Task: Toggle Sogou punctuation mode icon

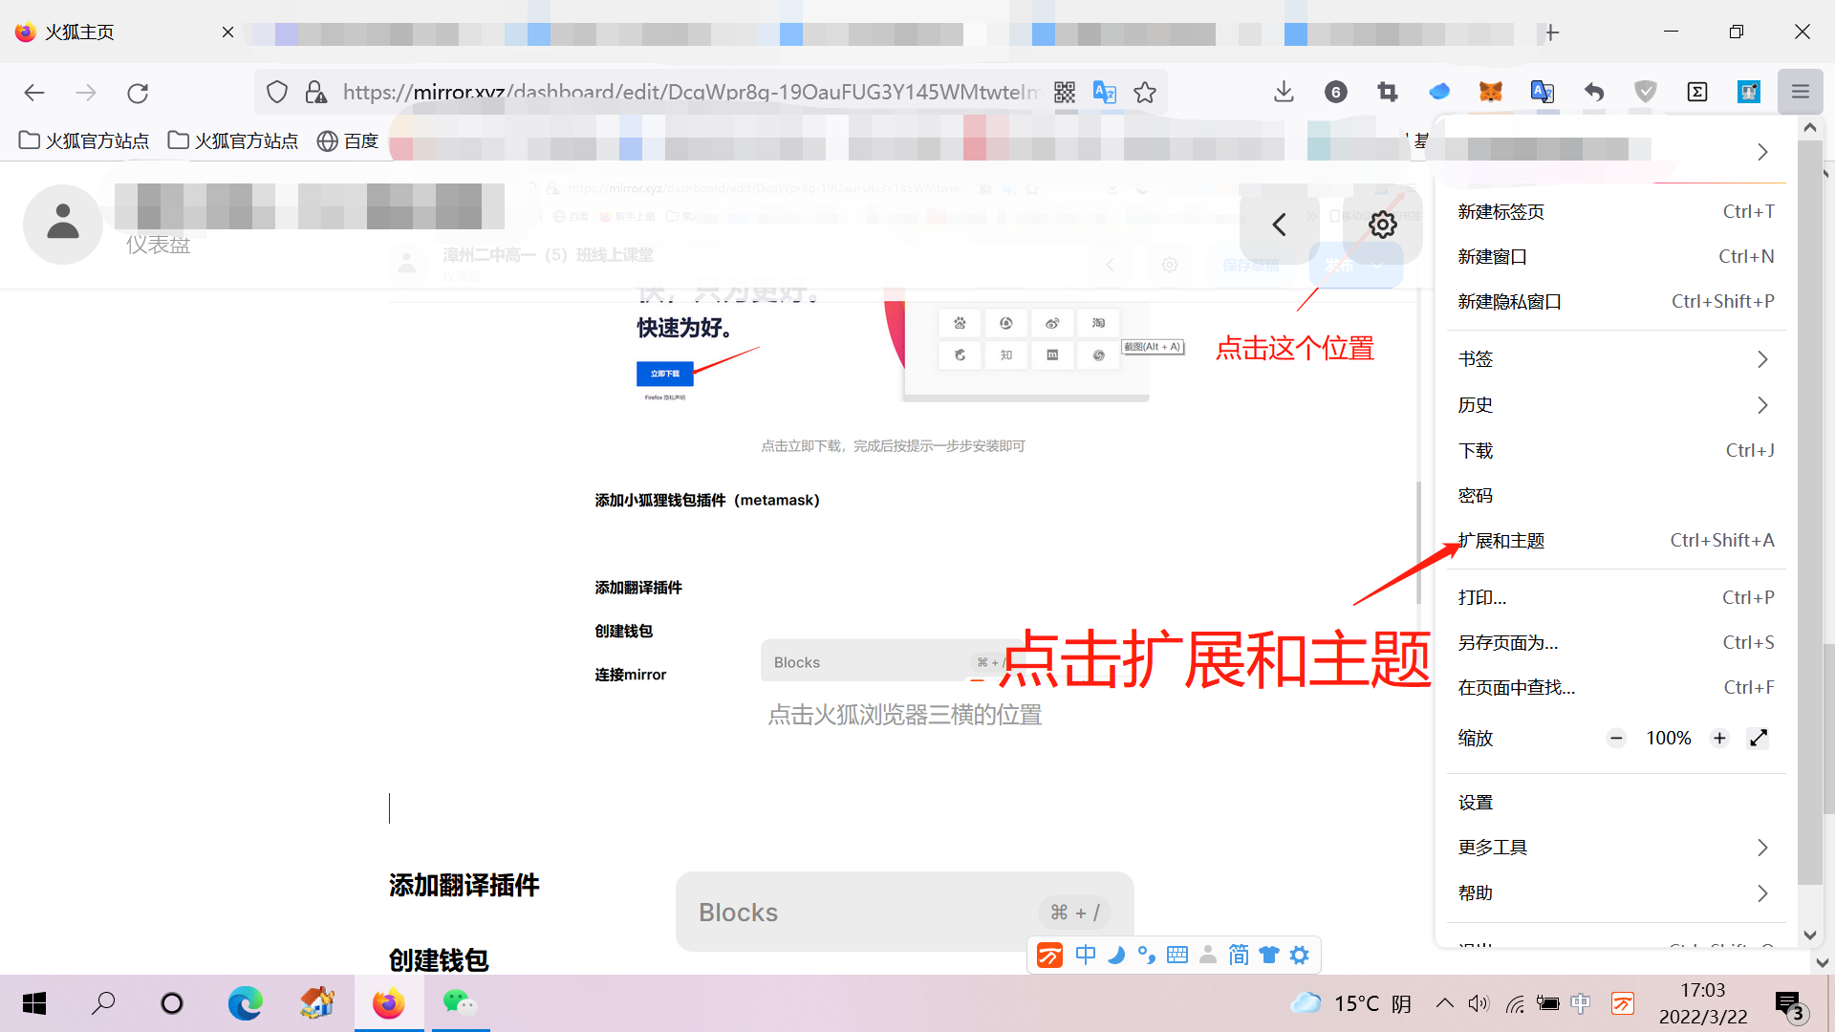Action: coord(1146,955)
